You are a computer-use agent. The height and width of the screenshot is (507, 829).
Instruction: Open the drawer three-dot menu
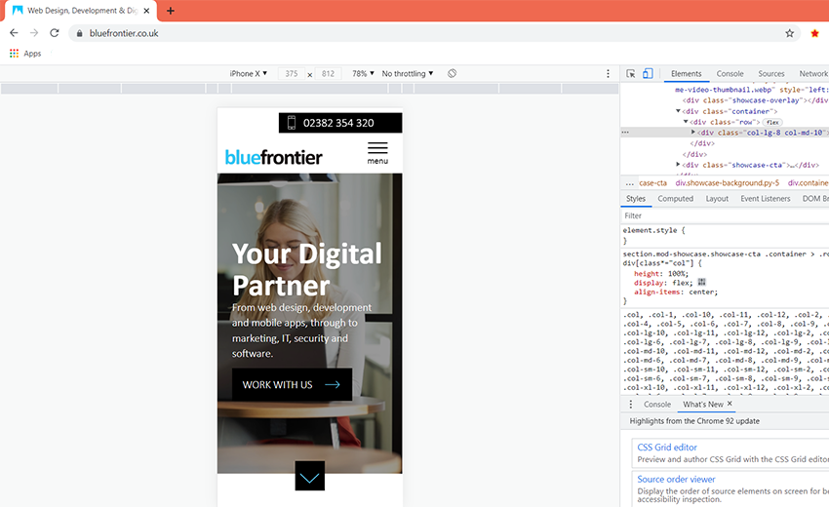pos(630,404)
